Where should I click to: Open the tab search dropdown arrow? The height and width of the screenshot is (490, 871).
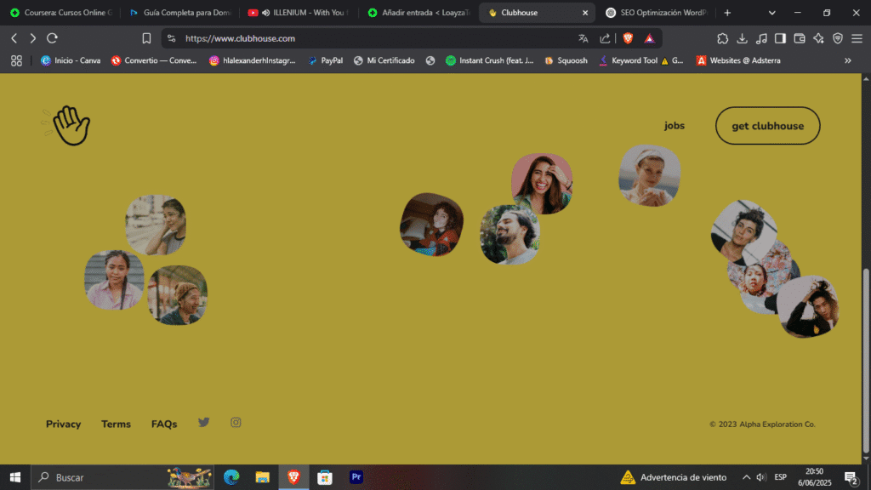[x=771, y=12]
